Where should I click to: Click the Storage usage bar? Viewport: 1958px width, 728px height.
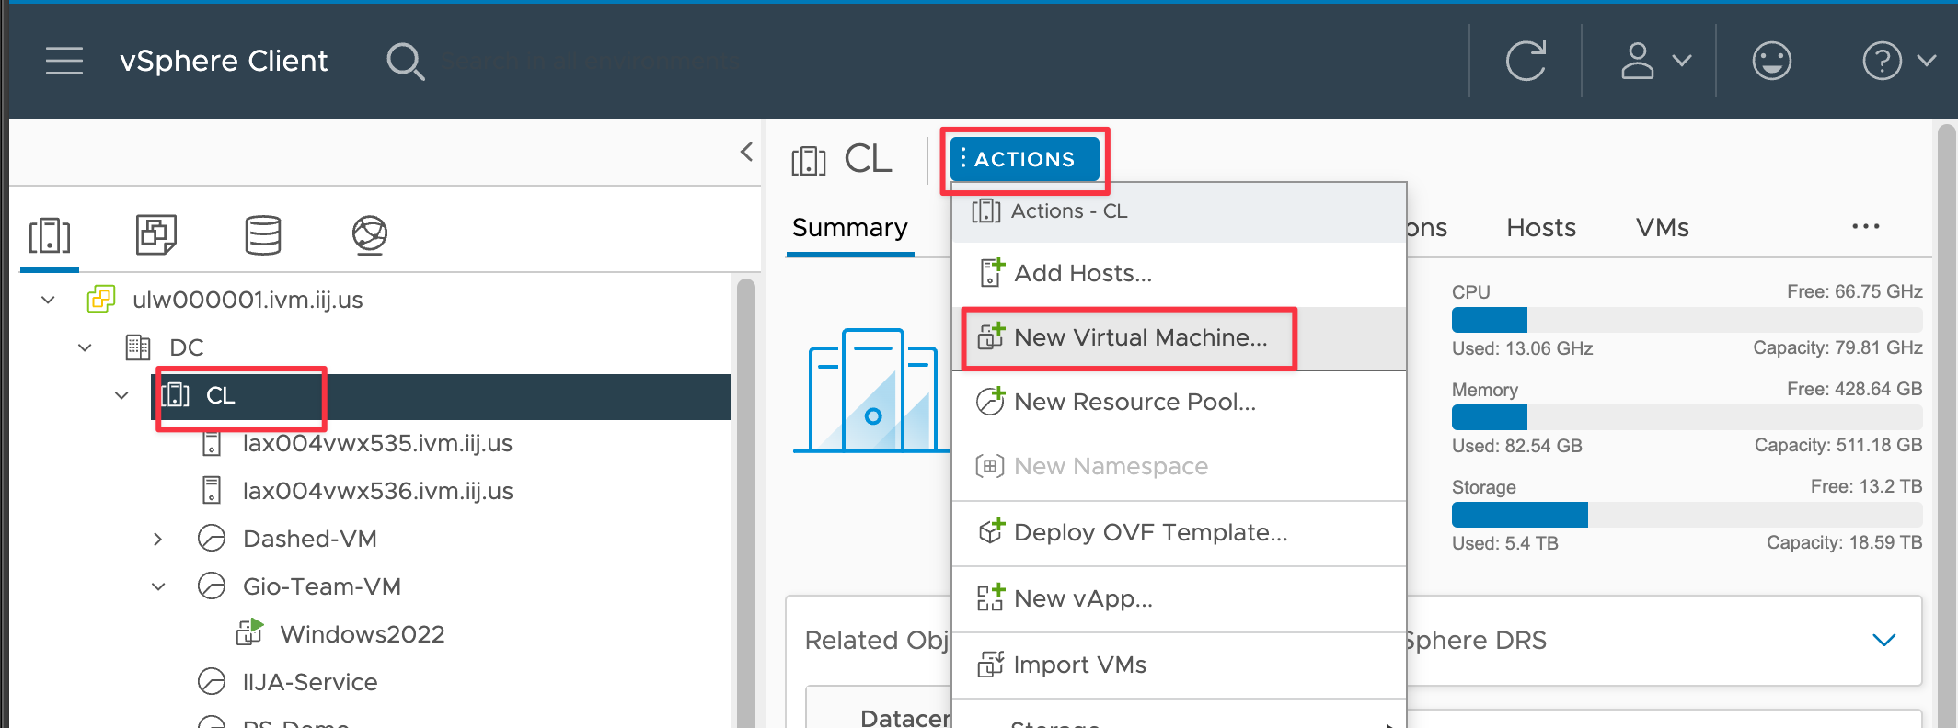1687,515
